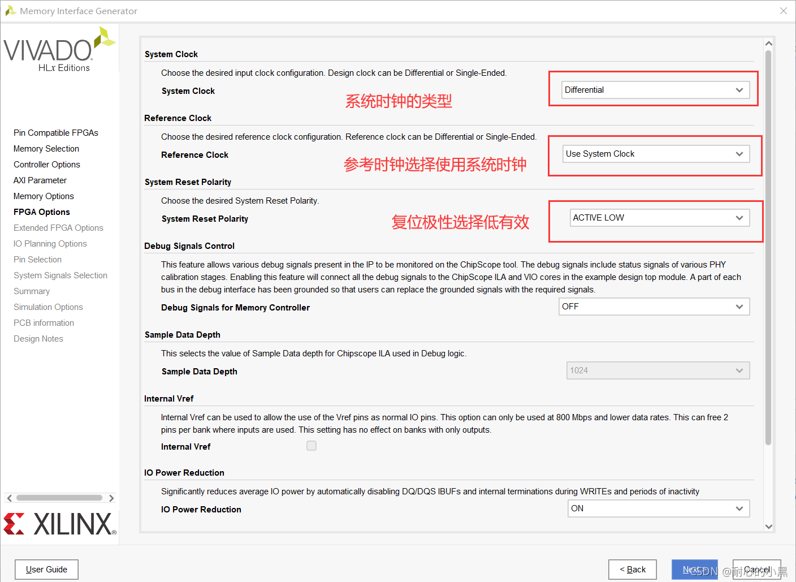
Task: Open the Debug Signals for Memory Controller dropdown
Action: 654,307
